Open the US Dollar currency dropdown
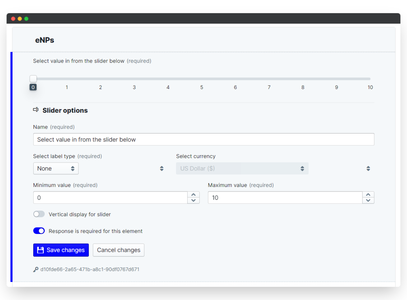The height and width of the screenshot is (300, 407). click(x=242, y=168)
